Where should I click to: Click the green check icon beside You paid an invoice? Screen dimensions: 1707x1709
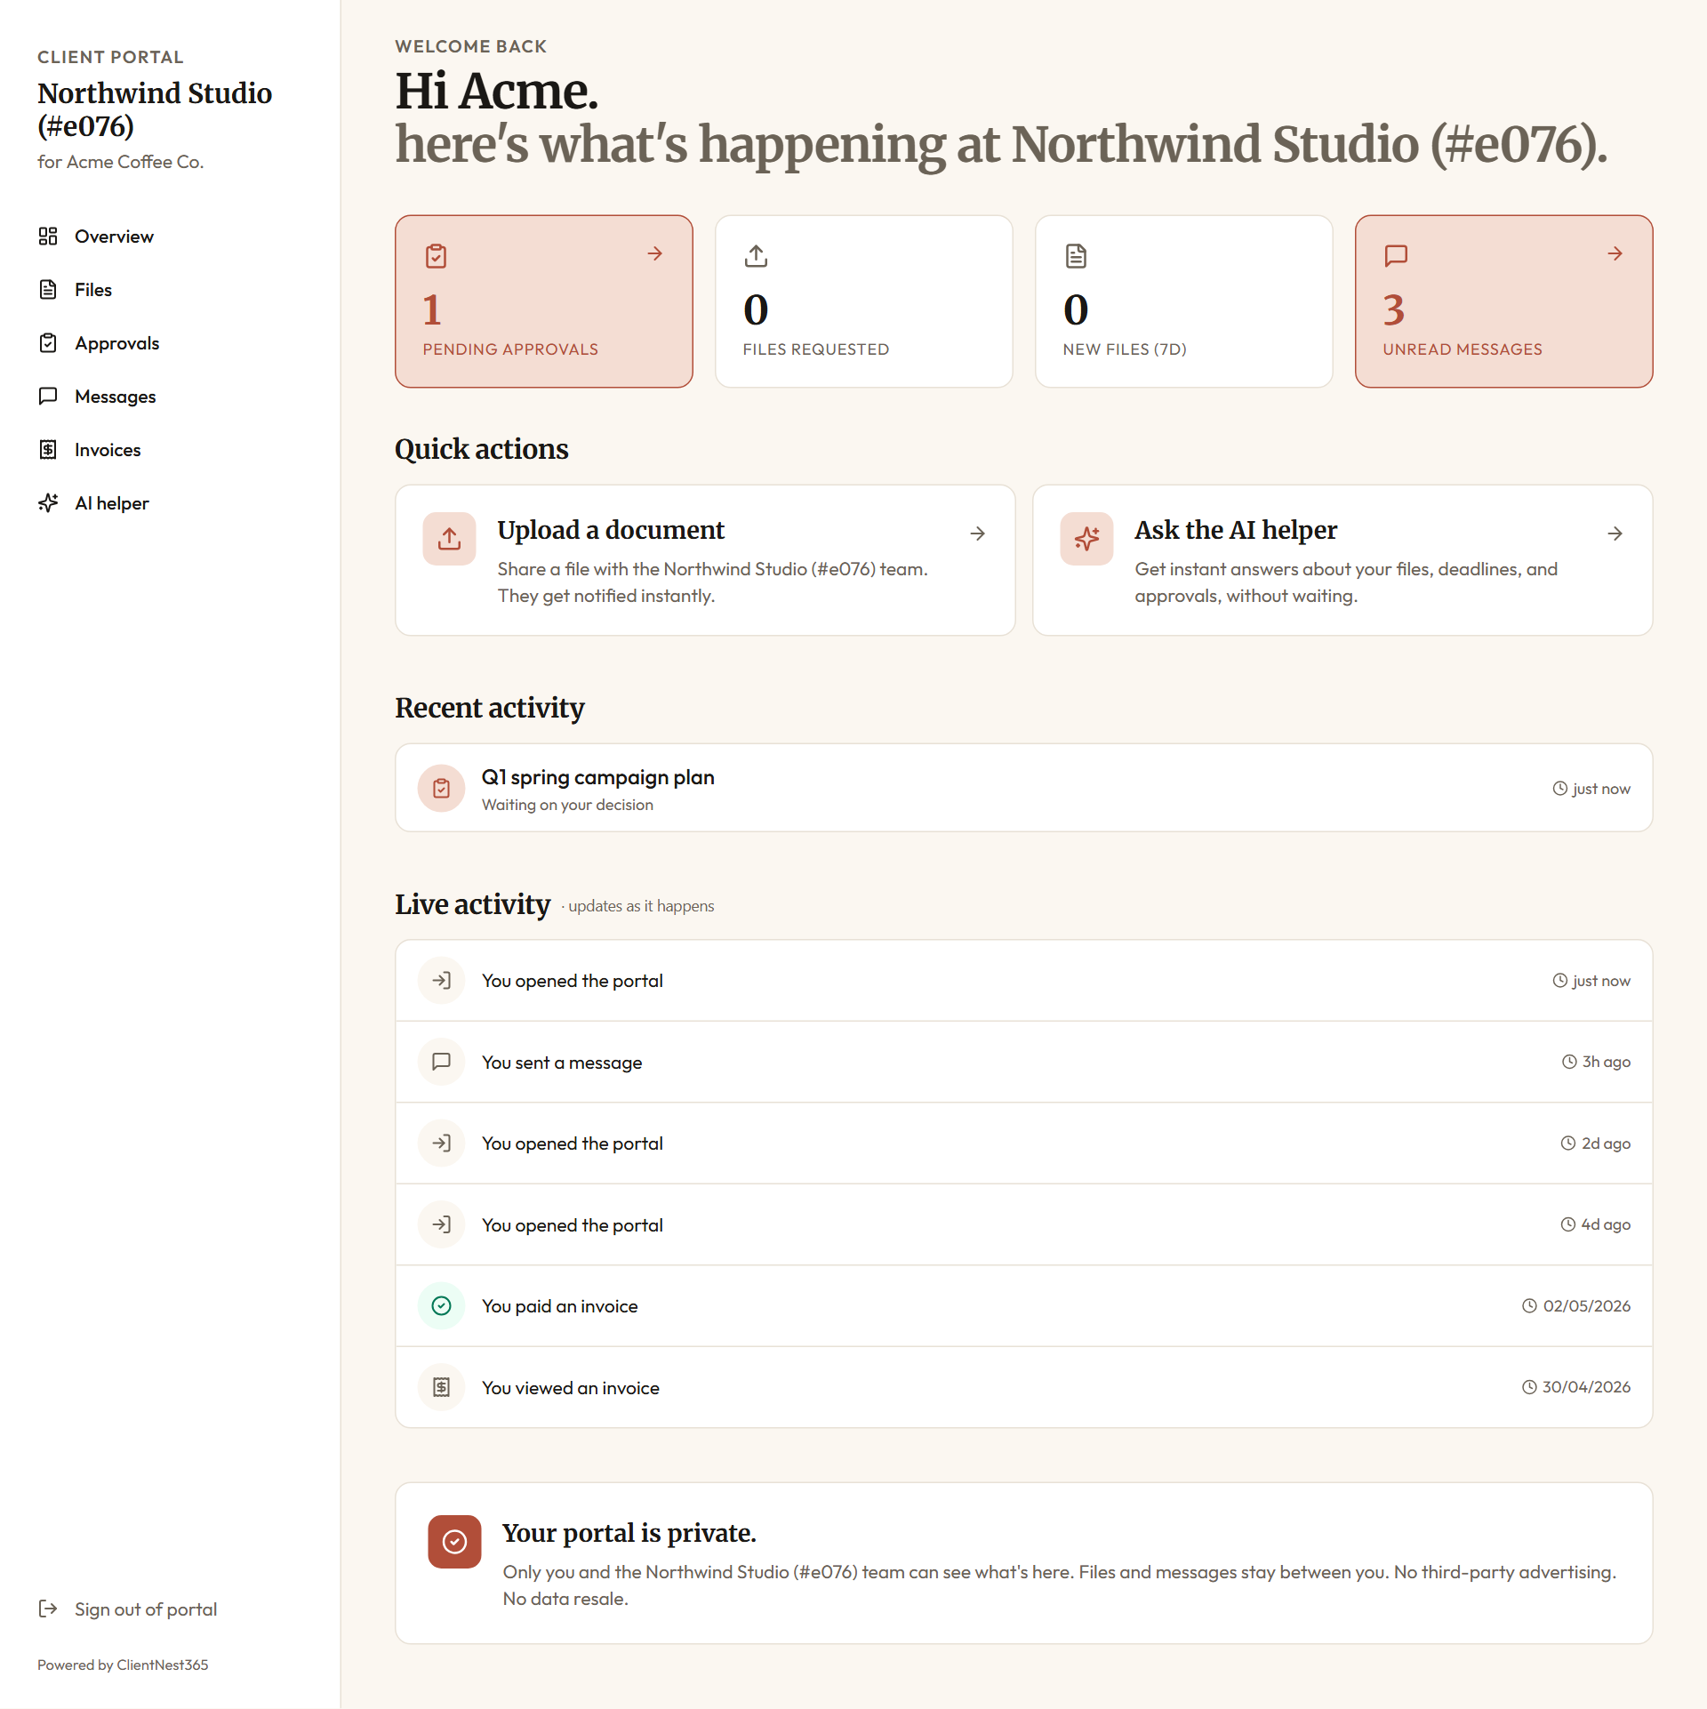[442, 1306]
